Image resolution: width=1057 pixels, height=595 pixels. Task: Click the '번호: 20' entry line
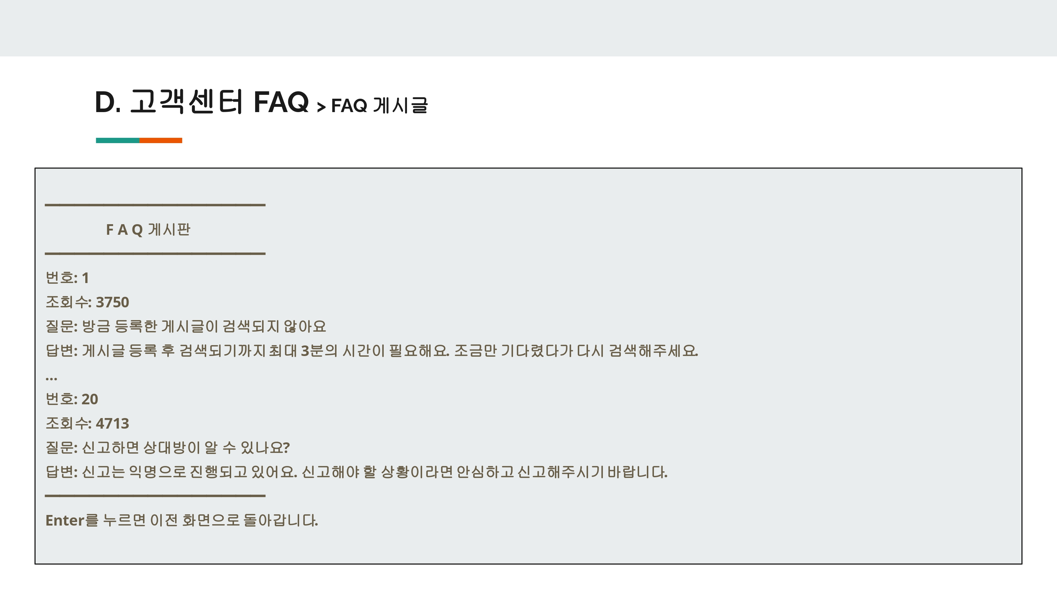click(72, 399)
